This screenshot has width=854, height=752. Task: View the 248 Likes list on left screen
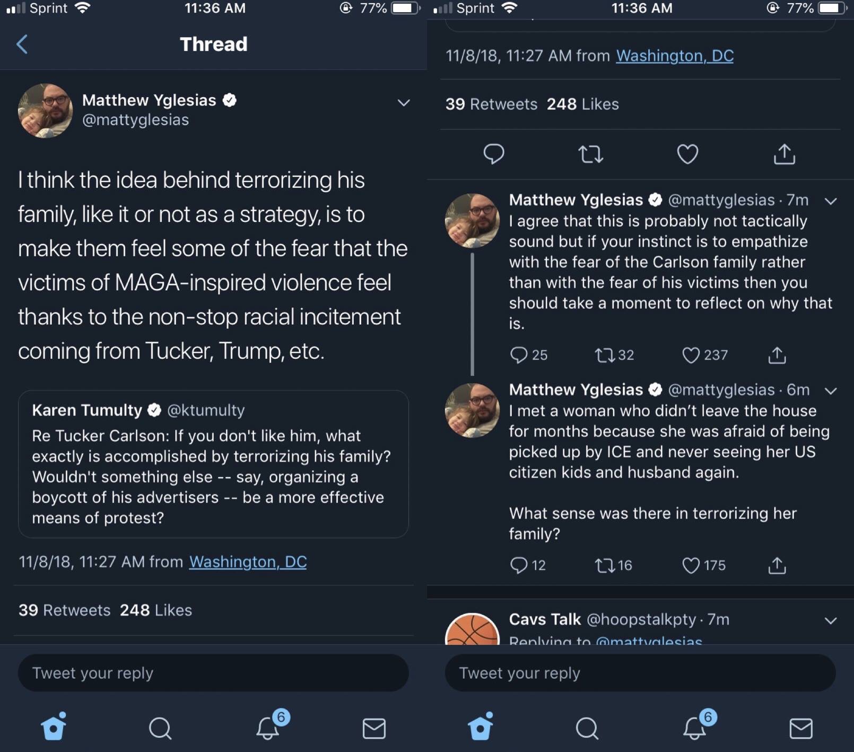tap(155, 610)
